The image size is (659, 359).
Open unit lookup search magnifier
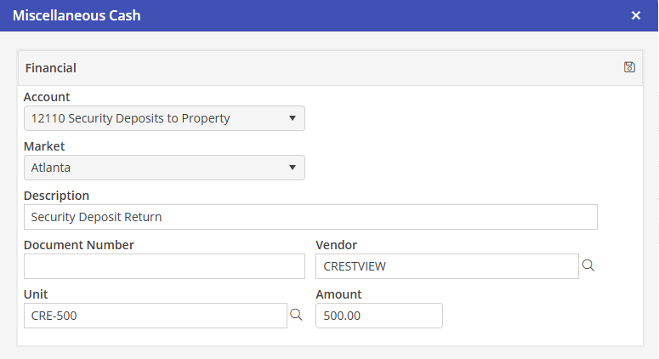coord(296,315)
